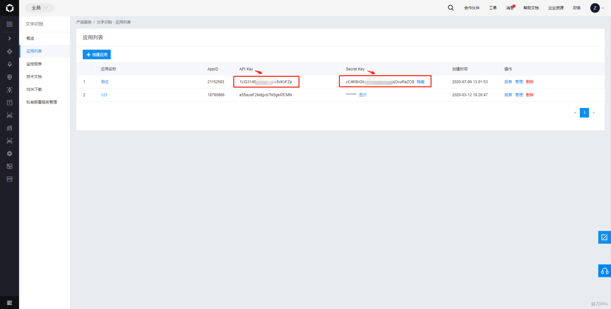The image size is (611, 309).
Task: Expand the sidebar with the chevron arrow
Action: (9, 38)
